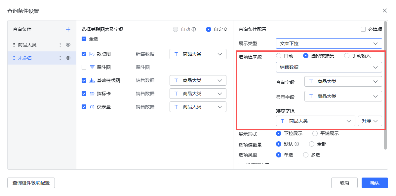This screenshot has height=196, width=396.
Task: Toggle the 全选 checkbox
Action: click(x=84, y=39)
